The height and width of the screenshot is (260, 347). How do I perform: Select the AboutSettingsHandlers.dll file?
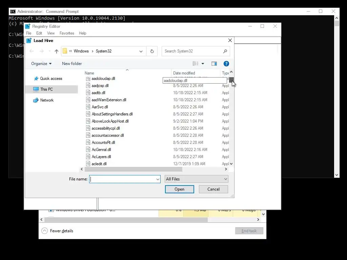112,114
